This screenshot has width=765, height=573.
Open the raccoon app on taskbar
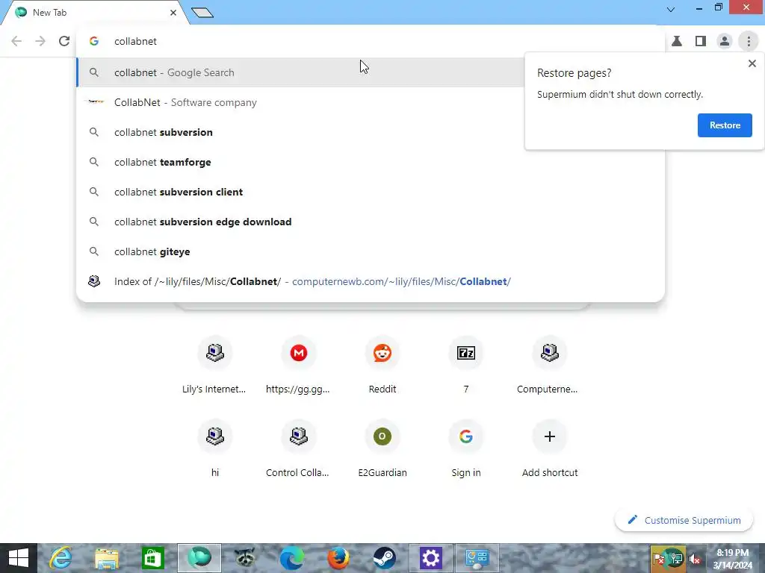pos(245,558)
